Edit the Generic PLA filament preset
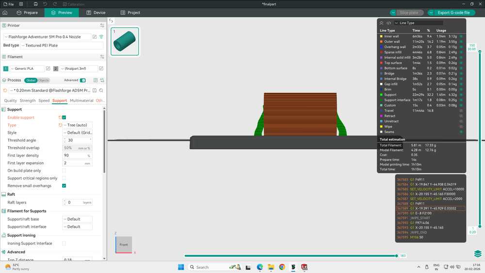 [48, 68]
